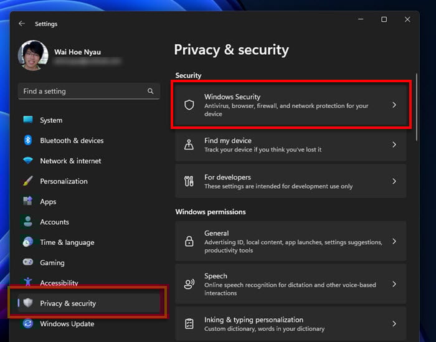Click 'Custom dictionary, words' description text
This screenshot has height=342, width=436.
point(265,329)
